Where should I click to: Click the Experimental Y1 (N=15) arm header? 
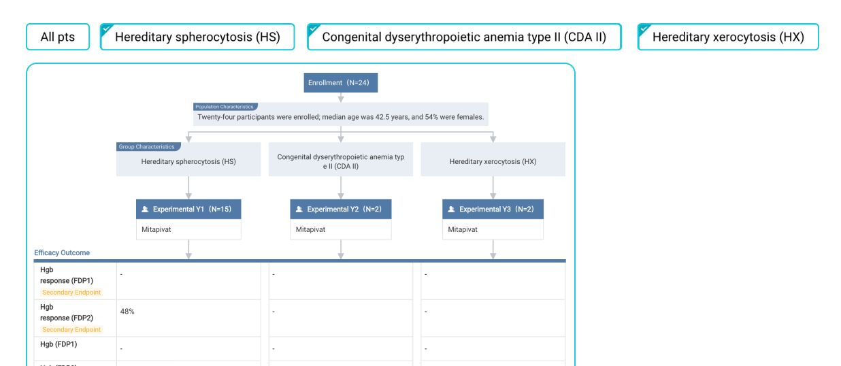(x=188, y=209)
